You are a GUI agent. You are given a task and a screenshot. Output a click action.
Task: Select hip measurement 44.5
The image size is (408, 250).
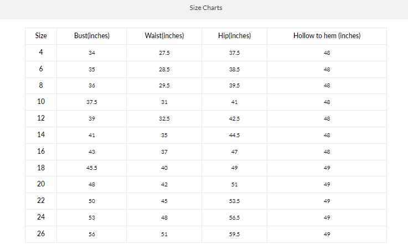click(235, 136)
